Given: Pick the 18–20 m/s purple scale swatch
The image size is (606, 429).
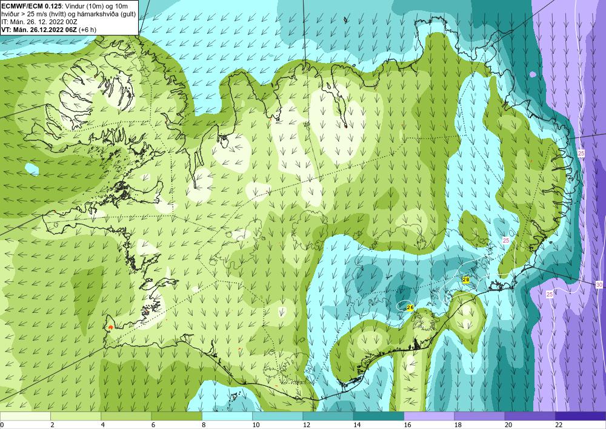Looking at the screenshot, I should click(479, 416).
